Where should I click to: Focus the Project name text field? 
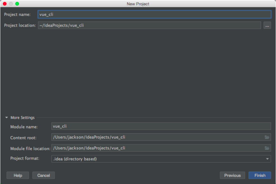[154, 14]
